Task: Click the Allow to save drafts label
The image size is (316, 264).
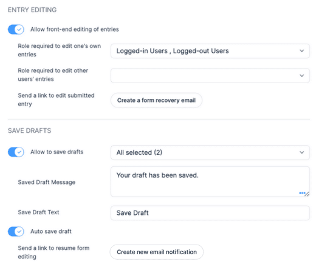Action: tap(57, 152)
